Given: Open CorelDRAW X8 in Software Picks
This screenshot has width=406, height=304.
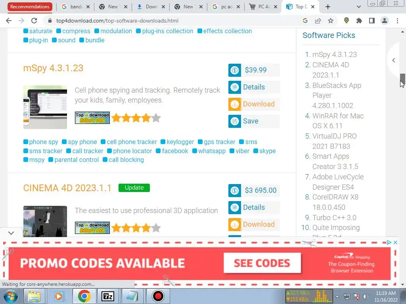Looking at the screenshot, I should click(x=335, y=202).
